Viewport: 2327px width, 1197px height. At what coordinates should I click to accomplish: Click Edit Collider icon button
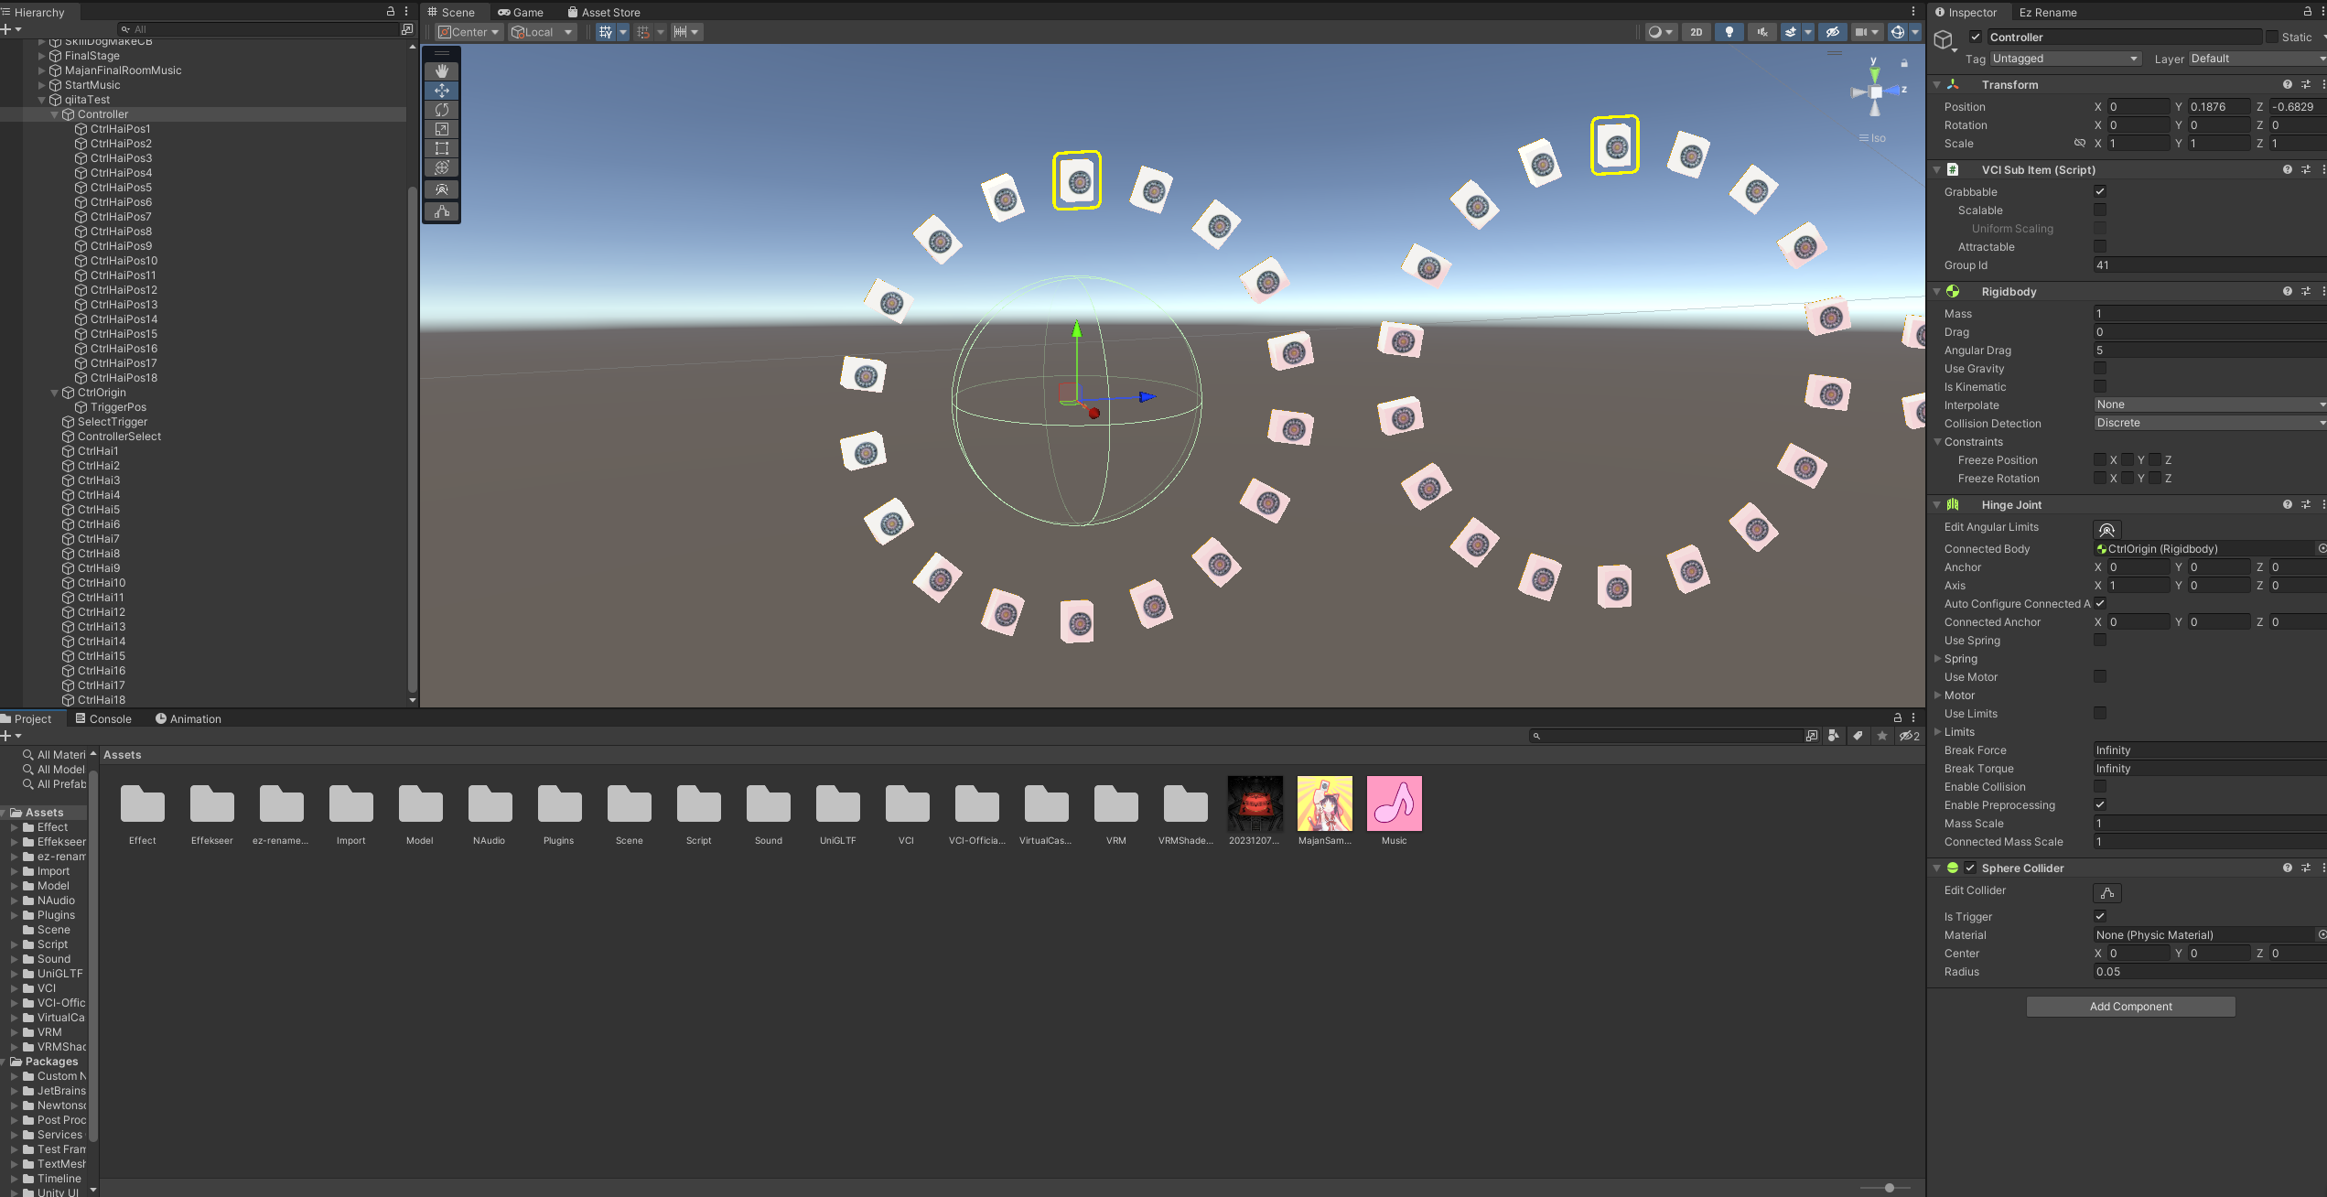point(2106,892)
